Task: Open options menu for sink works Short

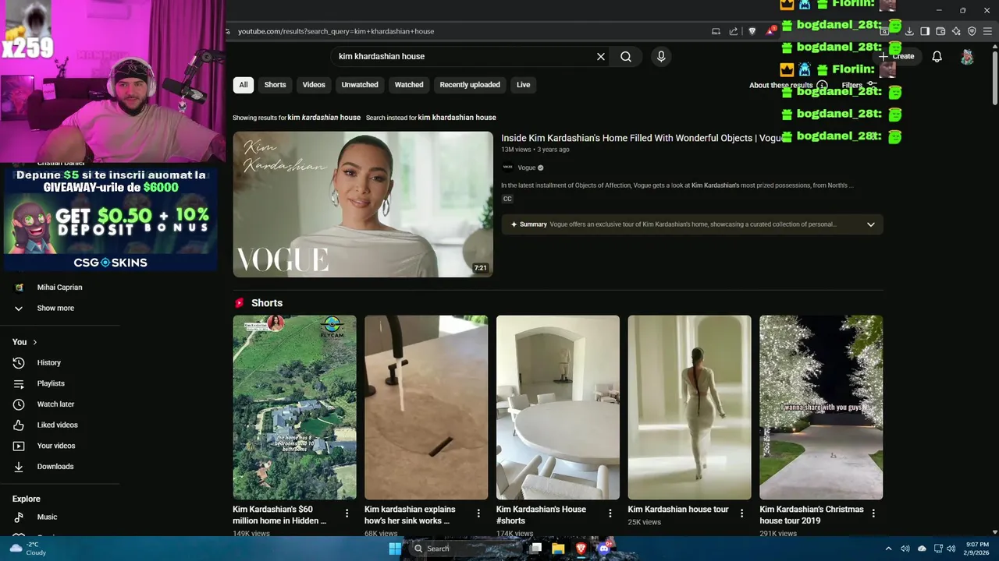Action: (x=478, y=513)
